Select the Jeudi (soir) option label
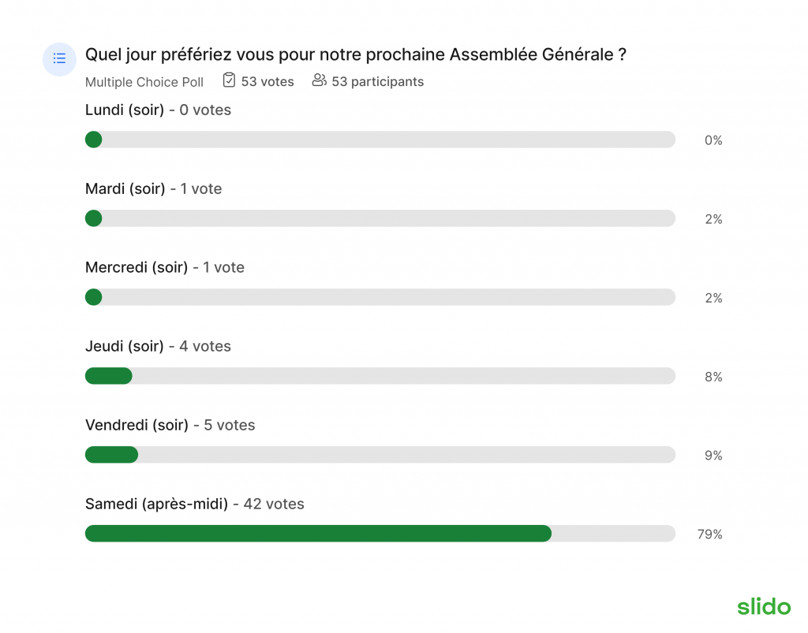The width and height of the screenshot is (808, 633). click(x=124, y=346)
